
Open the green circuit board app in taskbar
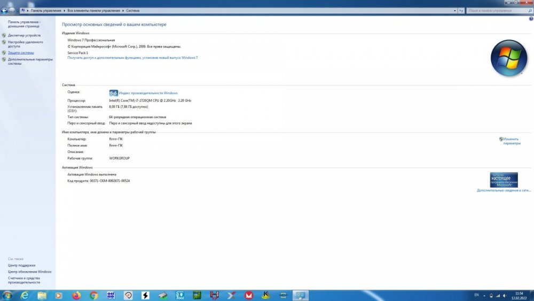(197, 295)
